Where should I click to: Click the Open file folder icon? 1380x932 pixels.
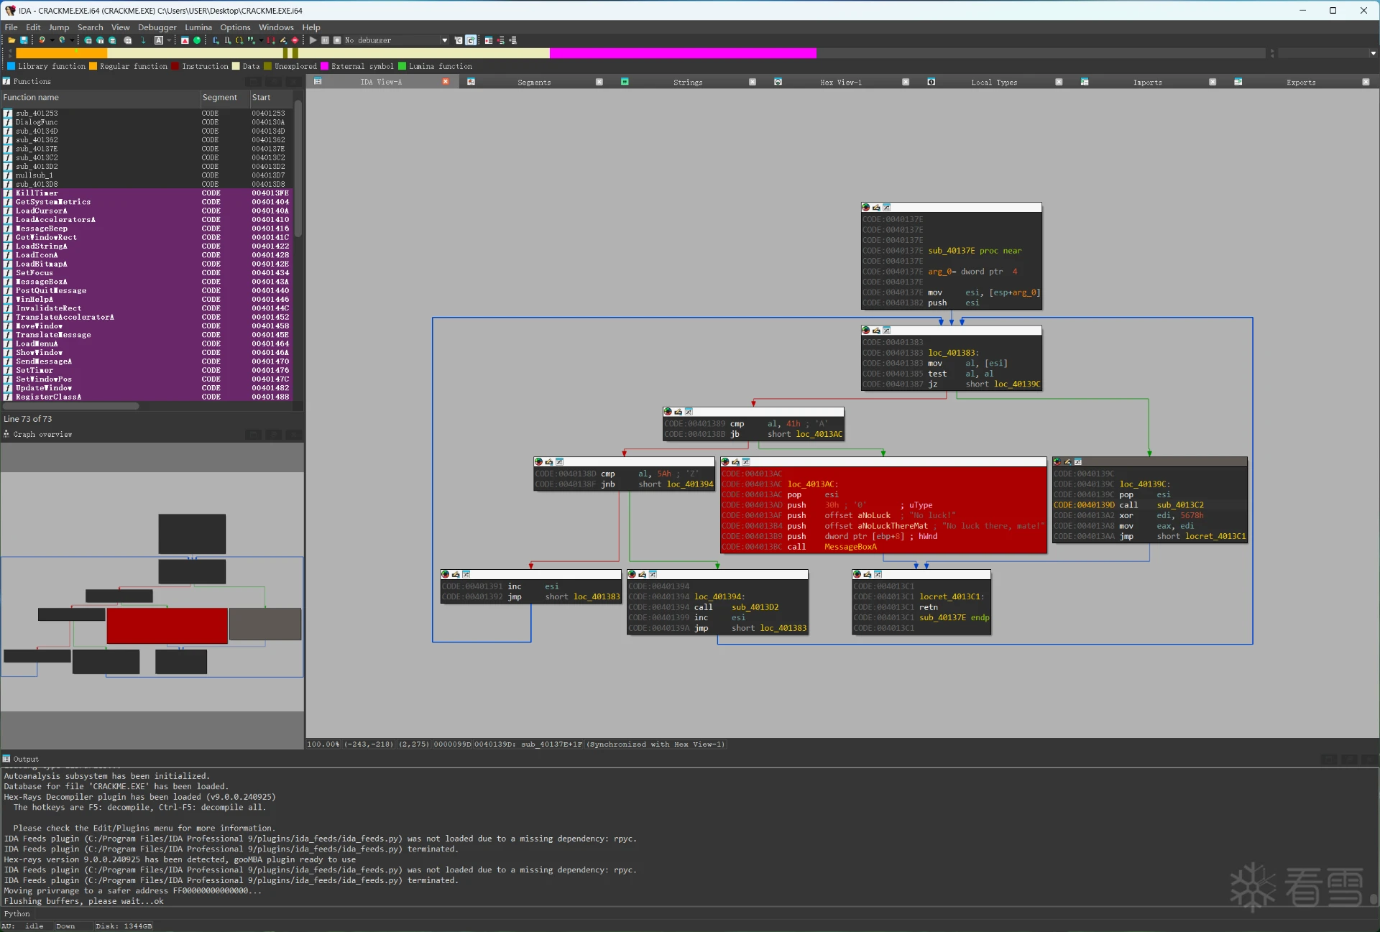11,40
